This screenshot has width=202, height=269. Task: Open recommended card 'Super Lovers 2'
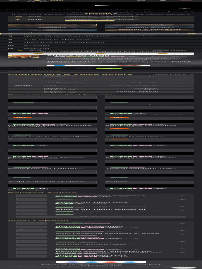point(52,143)
